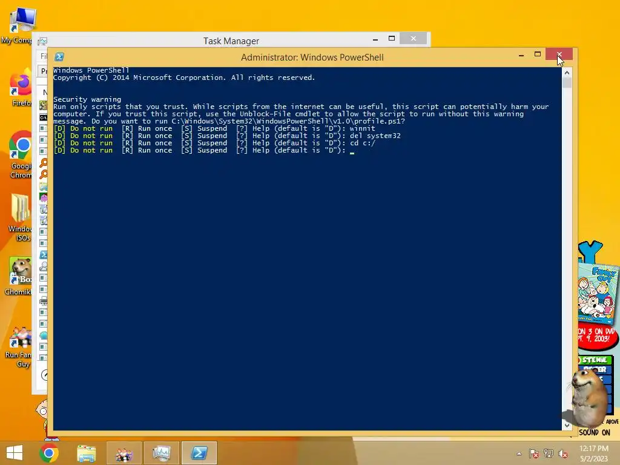This screenshot has width=620, height=465.
Task: Switch to Family Guy app in taskbar
Action: (x=124, y=453)
